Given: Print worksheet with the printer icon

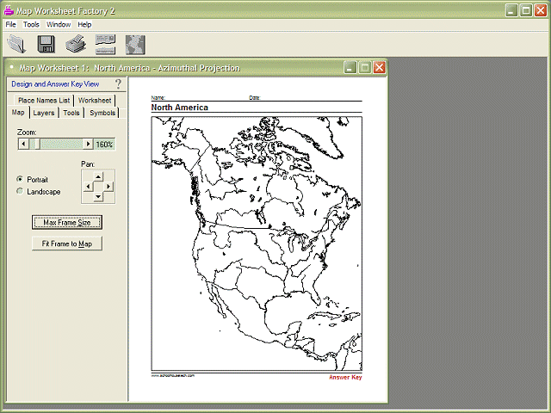Looking at the screenshot, I should (x=76, y=44).
